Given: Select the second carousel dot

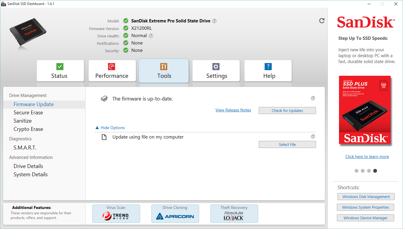Looking at the screenshot, I should pyautogui.click(x=363, y=171).
